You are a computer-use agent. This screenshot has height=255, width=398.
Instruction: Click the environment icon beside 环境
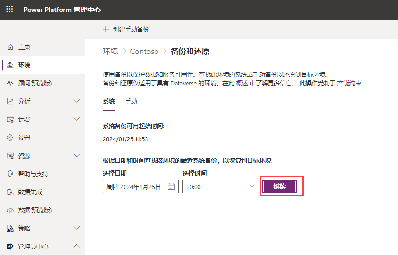tap(10, 65)
